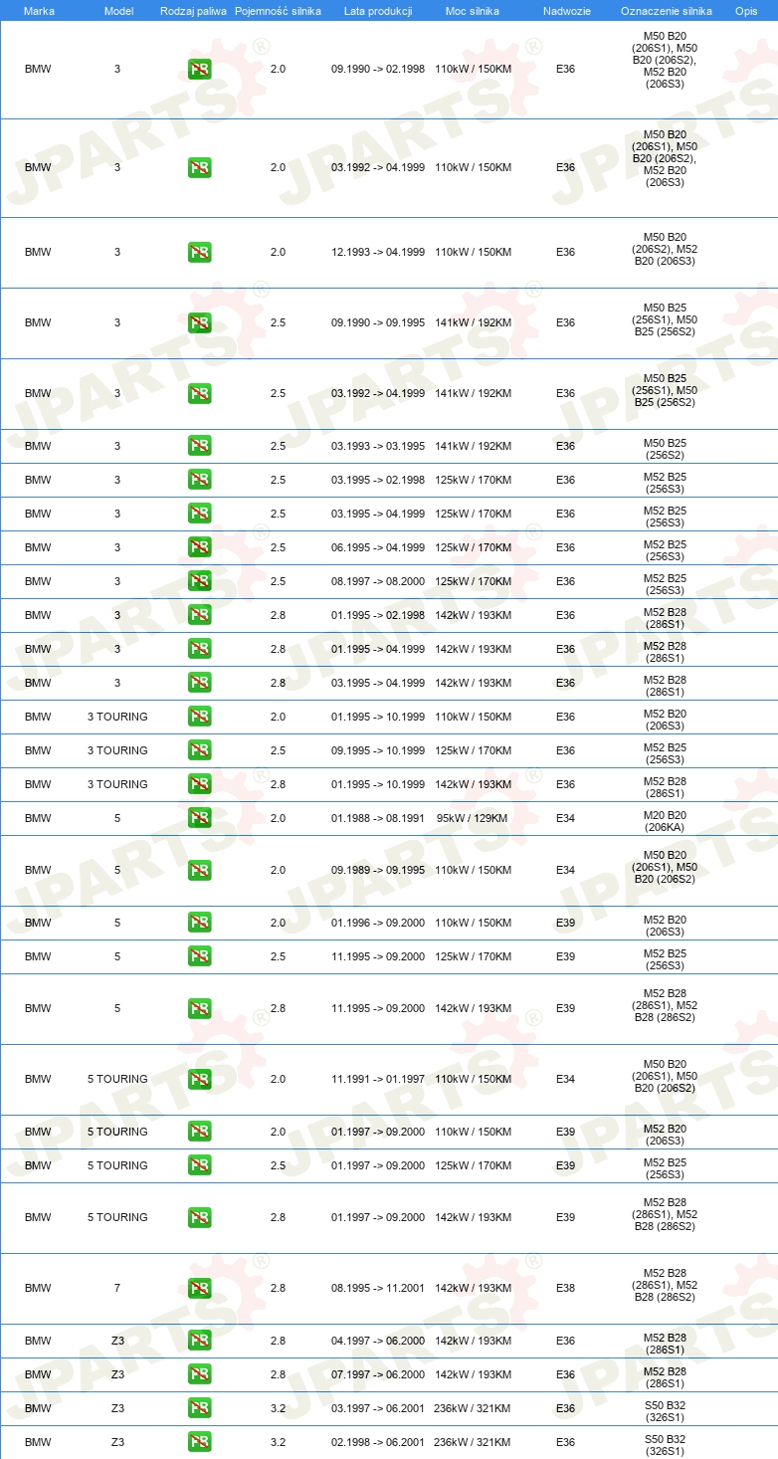This screenshot has height=1459, width=778.
Task: Click petrol fuel icon in 09.1990 -> 02.1998 row
Action: [199, 69]
